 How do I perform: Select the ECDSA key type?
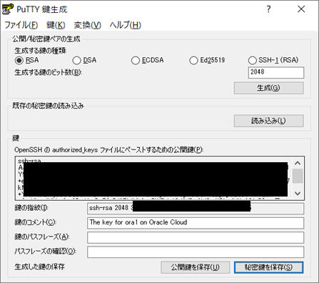coord(147,60)
